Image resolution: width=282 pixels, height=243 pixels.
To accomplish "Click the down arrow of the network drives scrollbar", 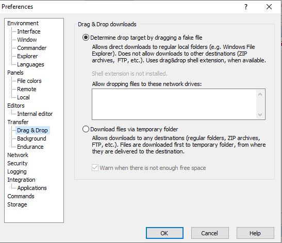I will (260, 114).
